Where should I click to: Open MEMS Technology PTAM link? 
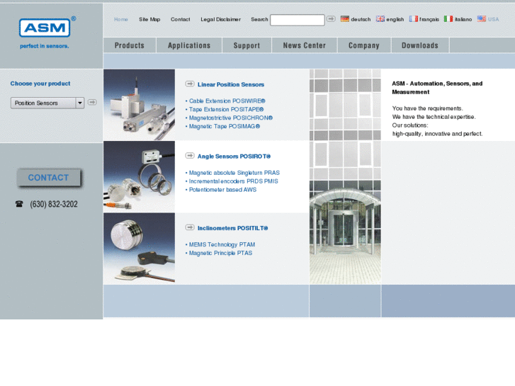pos(220,244)
